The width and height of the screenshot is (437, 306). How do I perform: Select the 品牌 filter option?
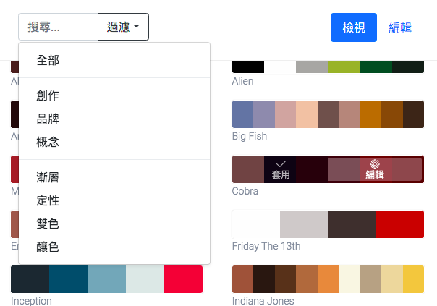click(48, 119)
